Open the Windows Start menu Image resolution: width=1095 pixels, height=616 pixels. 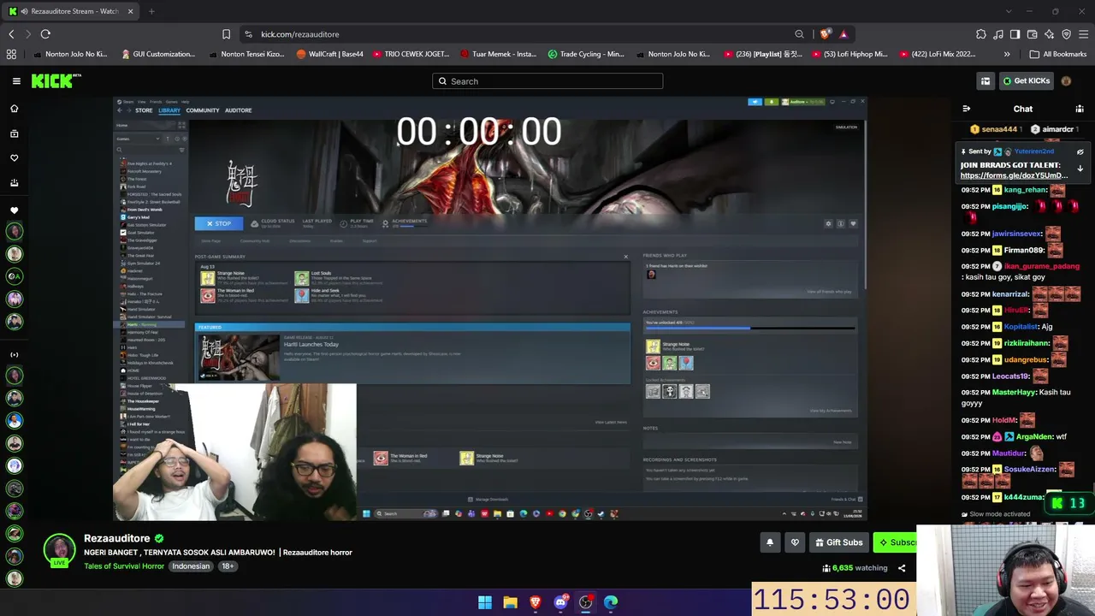(x=485, y=602)
